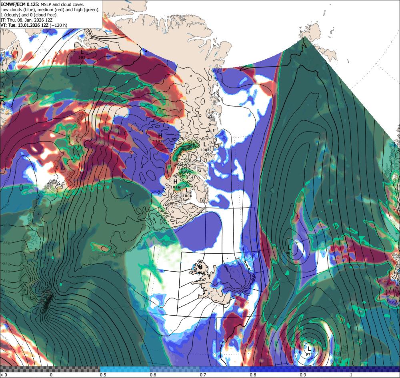Click the 982 isobar label
Image resolution: width=400 pixels, height=378 pixels.
pos(6,264)
